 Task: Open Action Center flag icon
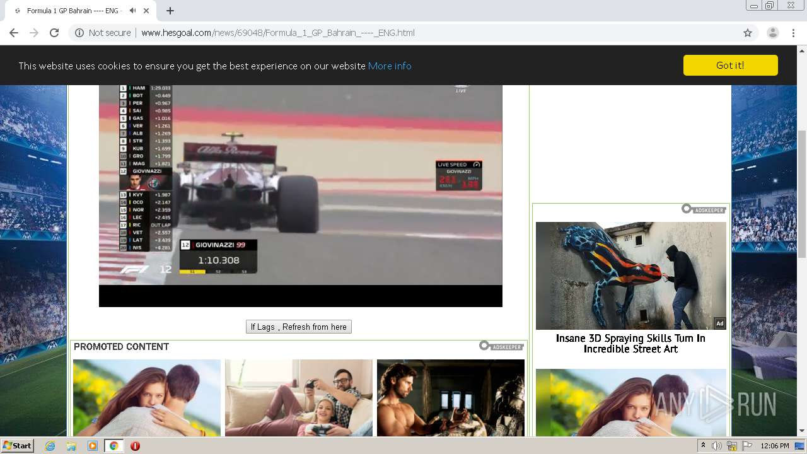point(747,446)
